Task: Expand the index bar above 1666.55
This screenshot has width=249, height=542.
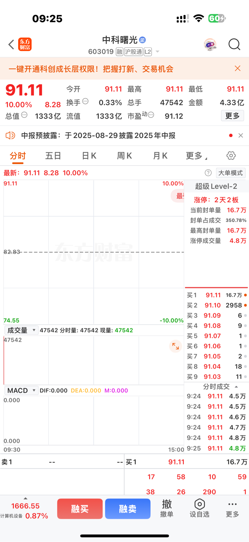Action: click(x=25, y=498)
